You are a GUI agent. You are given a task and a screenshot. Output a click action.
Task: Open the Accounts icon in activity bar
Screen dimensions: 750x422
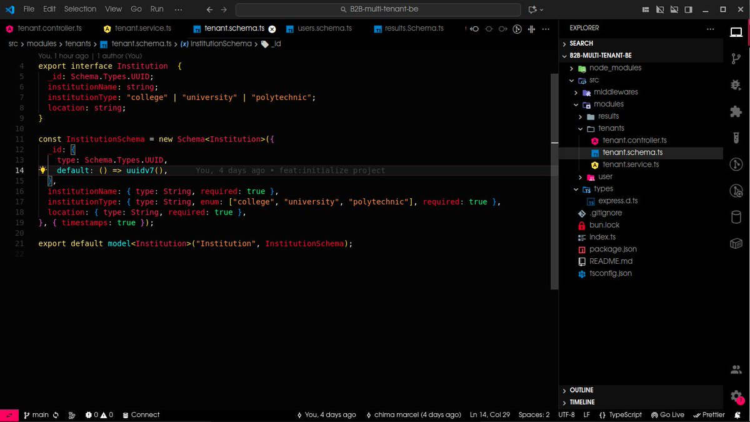pyautogui.click(x=736, y=370)
